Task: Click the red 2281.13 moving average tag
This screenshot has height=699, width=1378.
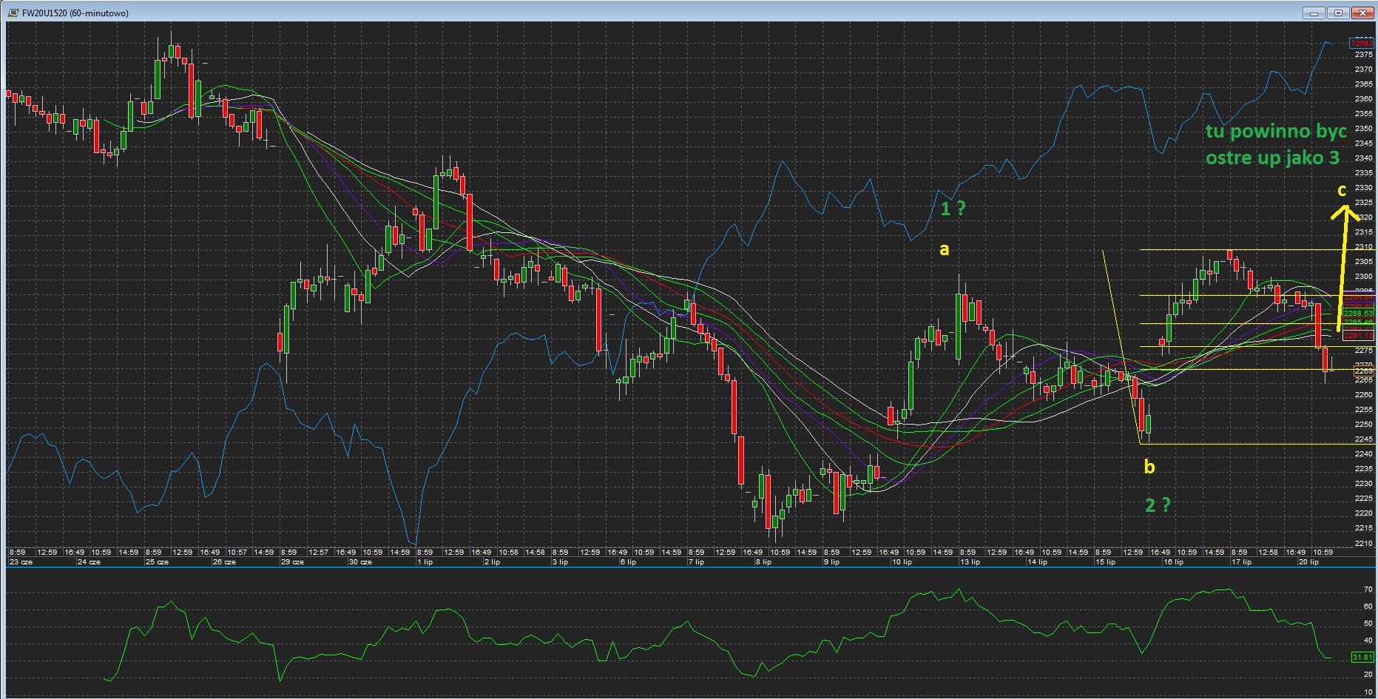Action: [1358, 336]
